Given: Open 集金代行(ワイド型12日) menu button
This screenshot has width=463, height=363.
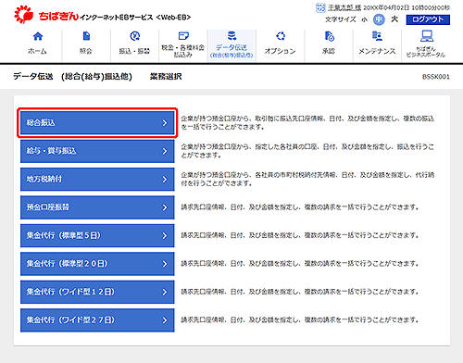Looking at the screenshot, I should coord(97,292).
